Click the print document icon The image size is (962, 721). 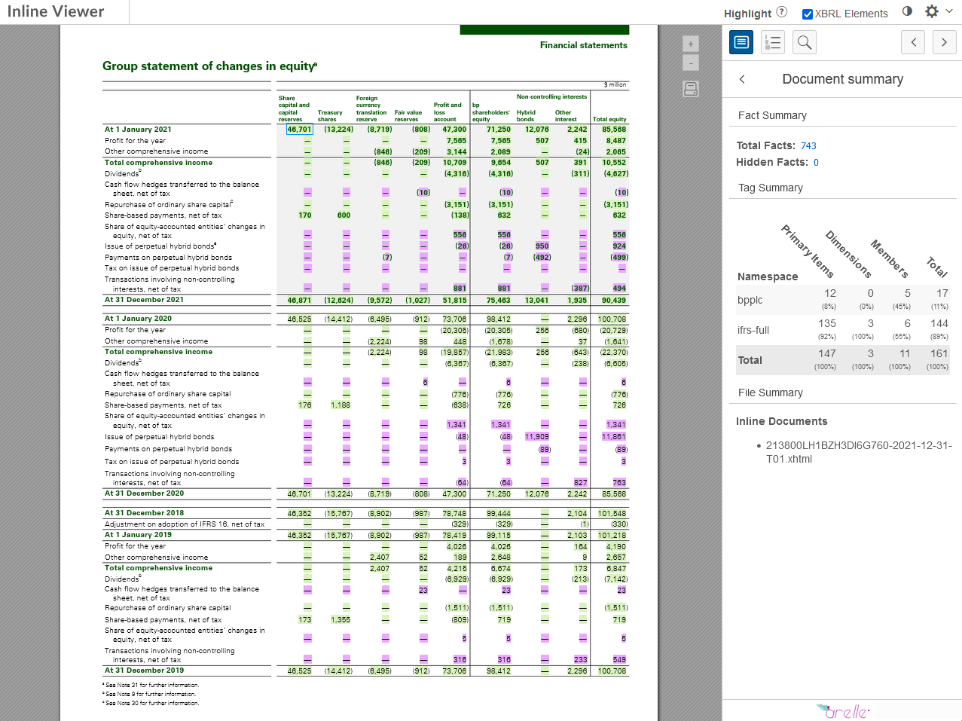(x=691, y=89)
